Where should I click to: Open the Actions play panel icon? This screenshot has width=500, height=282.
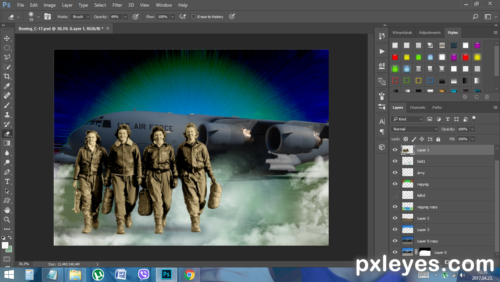pos(382,51)
